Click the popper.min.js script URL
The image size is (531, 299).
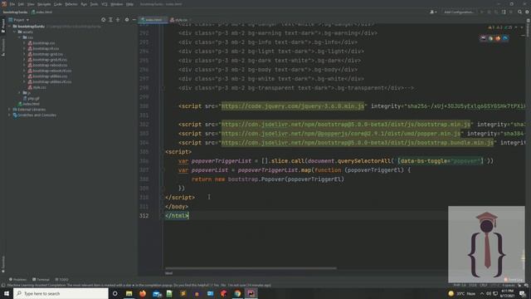(341, 134)
